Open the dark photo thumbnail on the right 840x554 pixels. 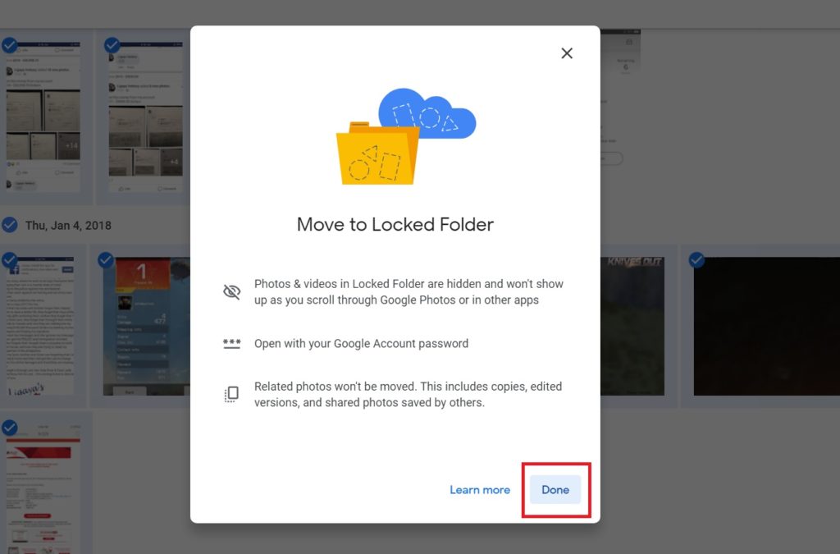(767, 327)
